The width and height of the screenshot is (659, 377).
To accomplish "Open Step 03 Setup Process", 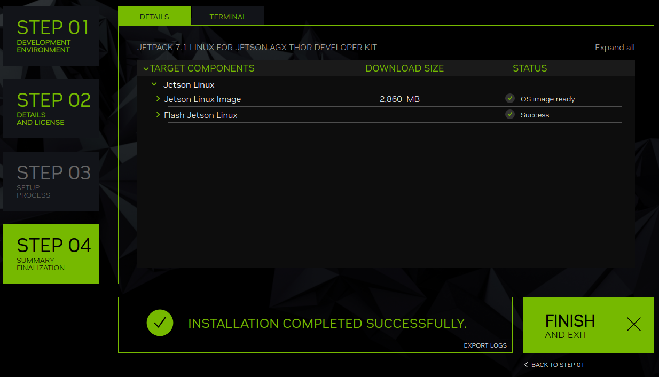I will pyautogui.click(x=51, y=181).
